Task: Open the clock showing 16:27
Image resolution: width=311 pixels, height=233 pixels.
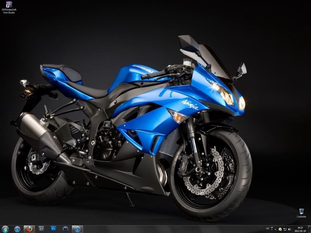Action: coord(300,229)
